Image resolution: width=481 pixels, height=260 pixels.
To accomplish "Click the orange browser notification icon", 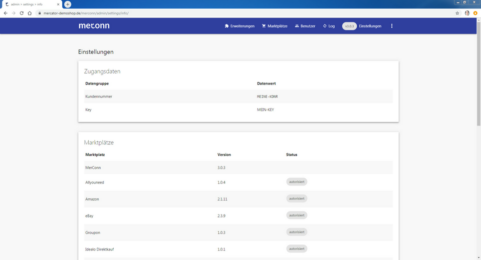I will 475,13.
